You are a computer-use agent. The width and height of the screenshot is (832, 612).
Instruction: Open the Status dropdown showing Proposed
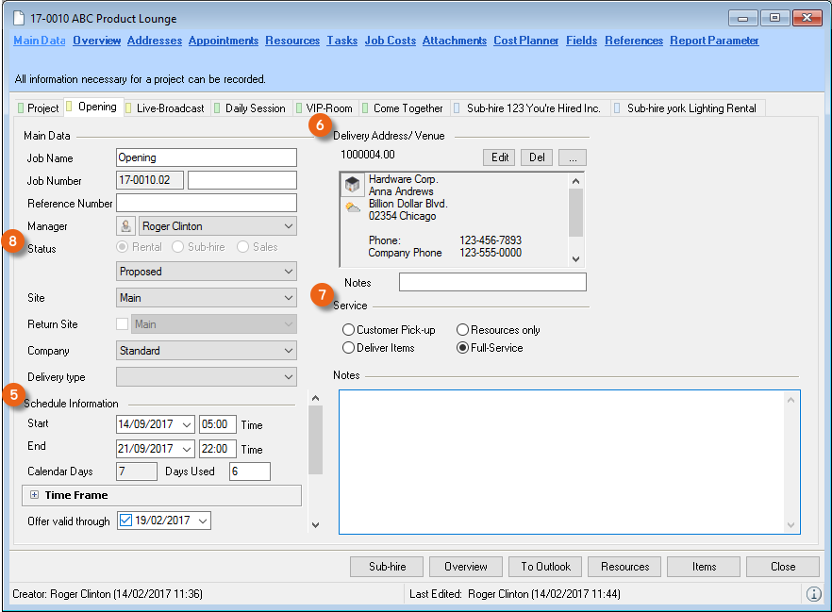[206, 272]
